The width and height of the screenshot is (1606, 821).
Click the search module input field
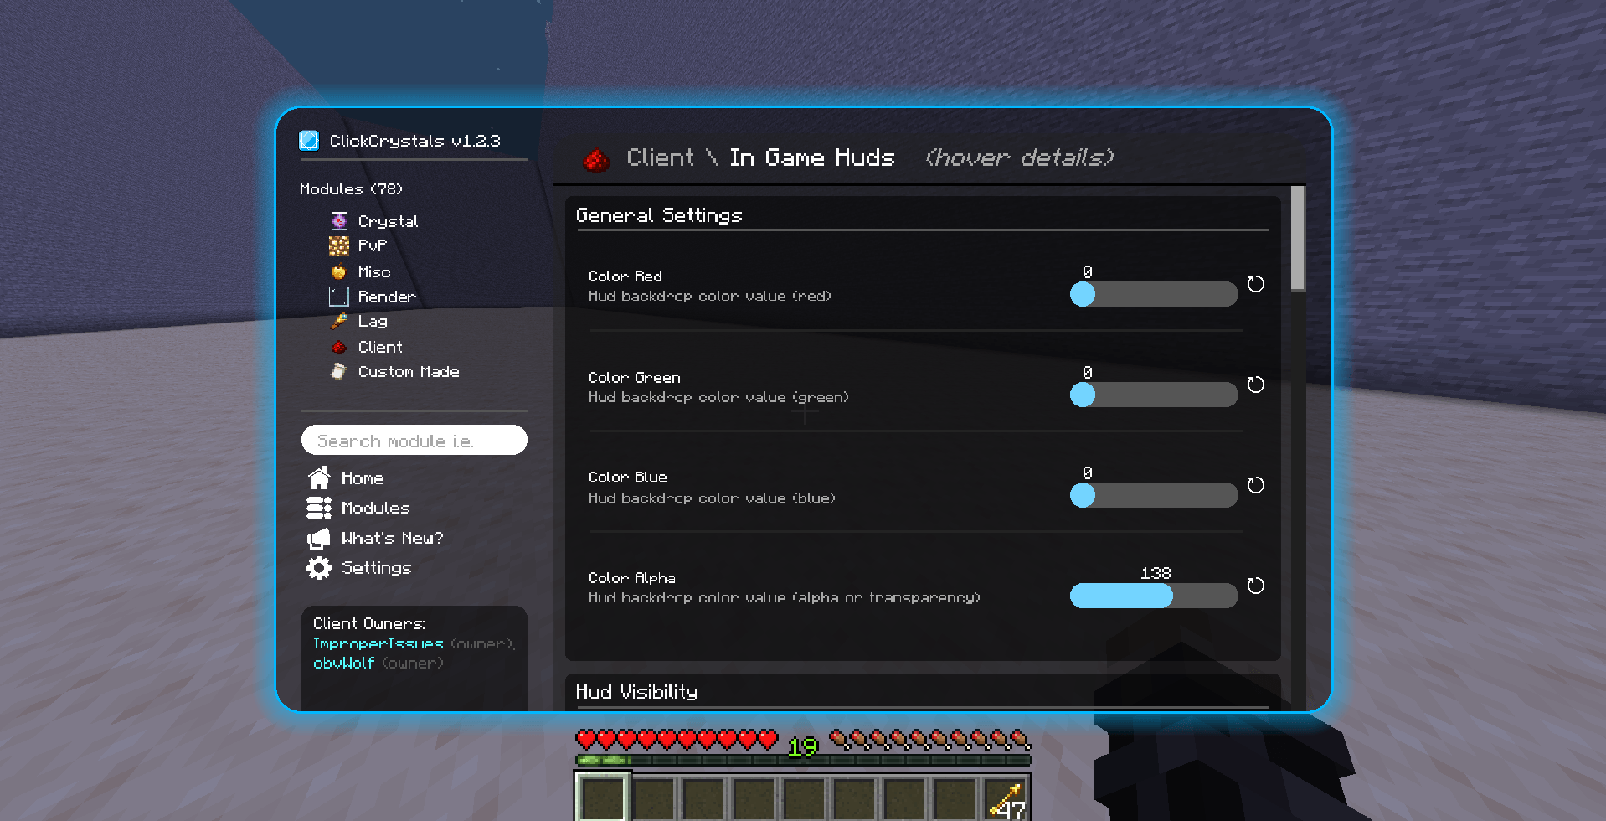coord(414,440)
